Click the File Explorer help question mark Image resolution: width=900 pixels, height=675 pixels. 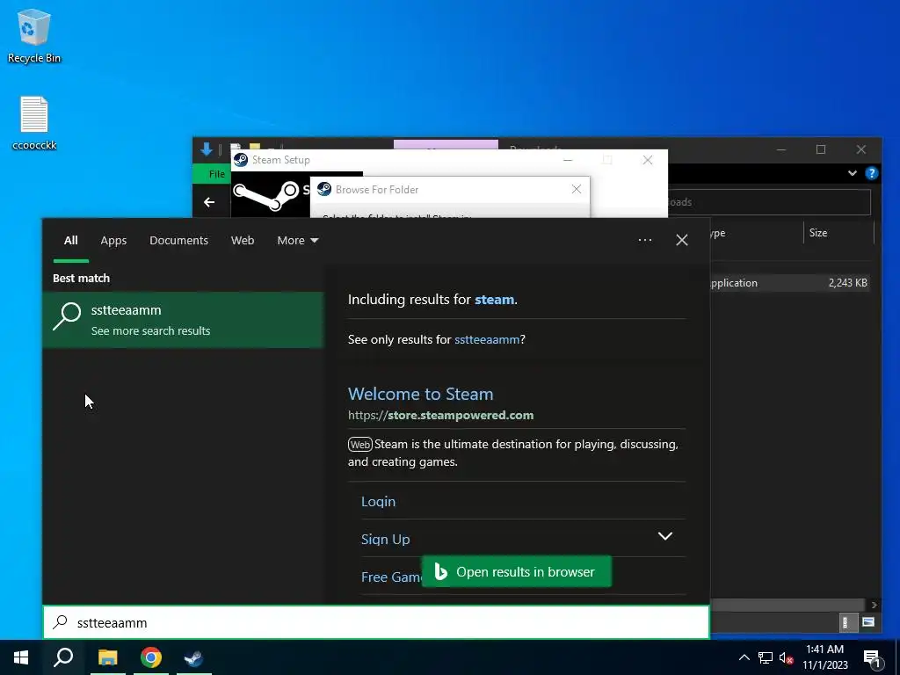coord(871,173)
